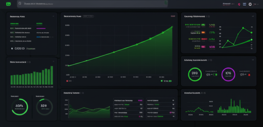This screenshot has height=127, width=263.
Task: Click the green app logo in top-left corner
Action: point(9,4)
